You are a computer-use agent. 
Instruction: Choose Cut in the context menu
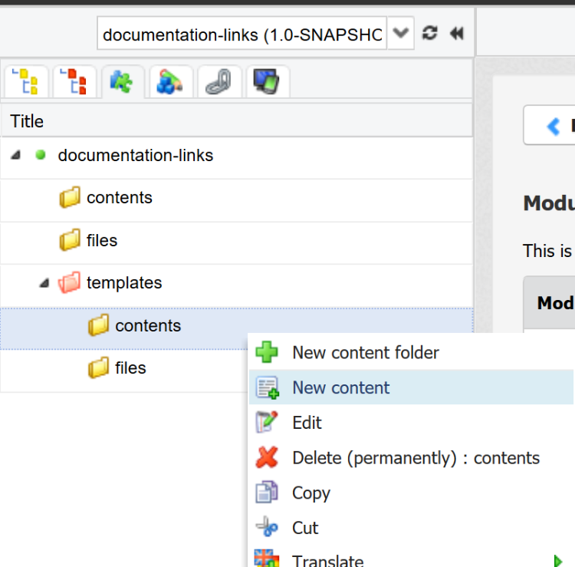pyautogui.click(x=411, y=528)
